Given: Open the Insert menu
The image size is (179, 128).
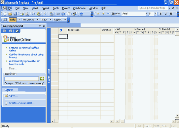Looking at the screenshot, I should (35, 8).
